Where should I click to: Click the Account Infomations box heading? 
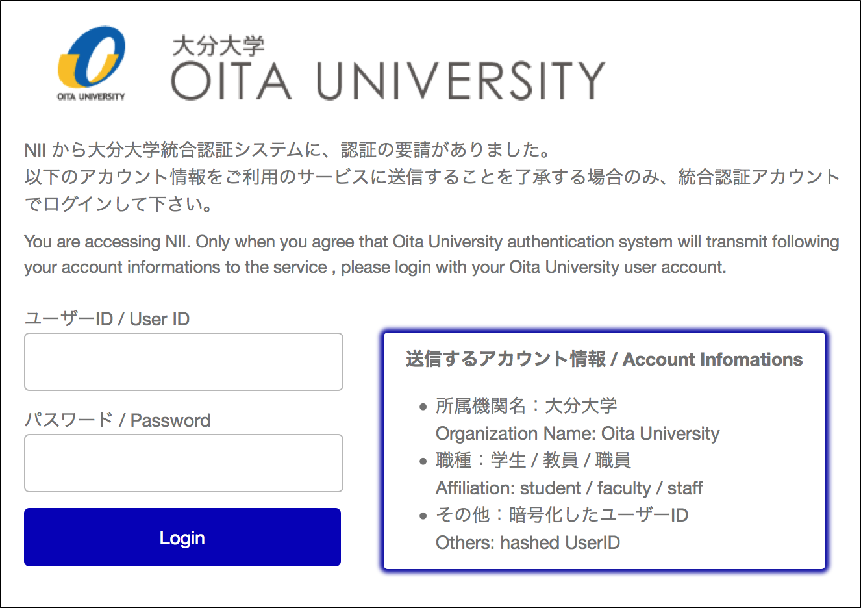tap(604, 359)
